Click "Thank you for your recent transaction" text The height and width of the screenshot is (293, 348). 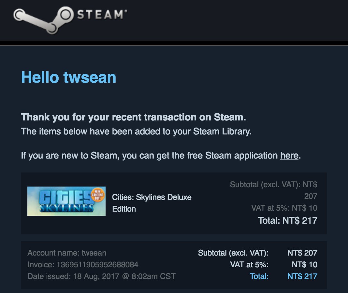(133, 117)
